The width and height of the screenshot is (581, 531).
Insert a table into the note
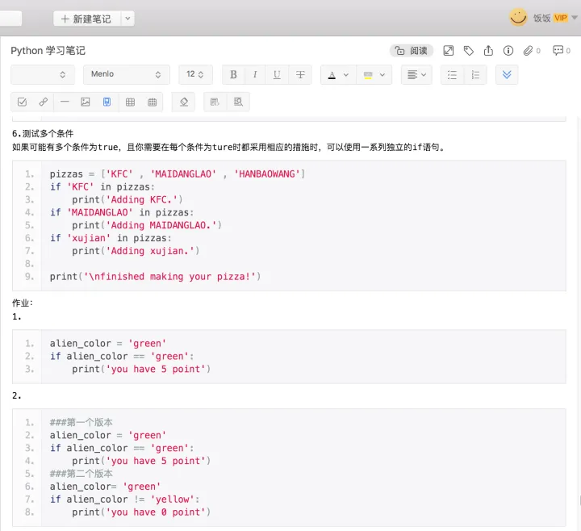coord(130,102)
